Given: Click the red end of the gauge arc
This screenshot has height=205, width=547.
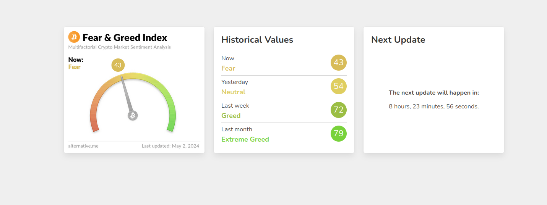Looking at the screenshot, I should tap(95, 126).
